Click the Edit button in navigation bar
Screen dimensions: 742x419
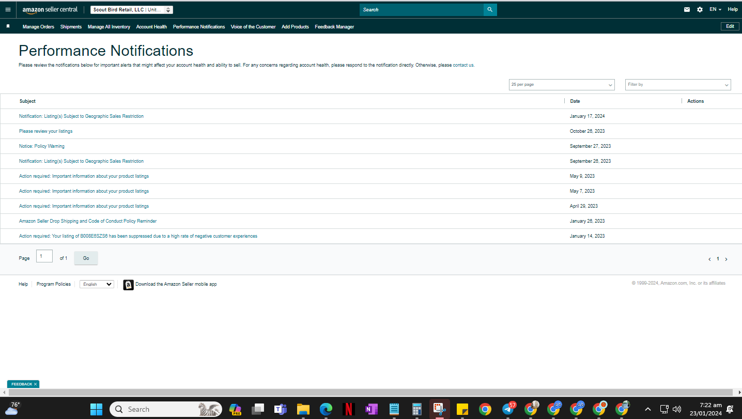coord(730,26)
